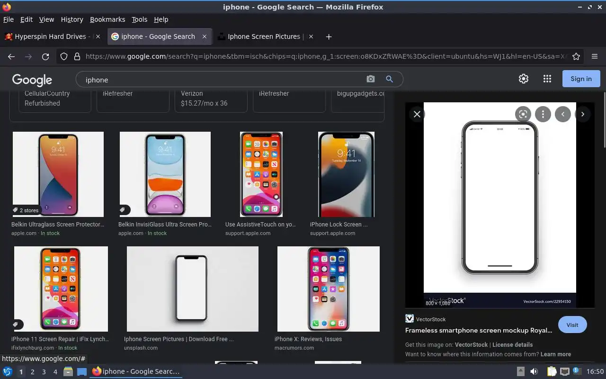The width and height of the screenshot is (606, 379).
Task: Click the Google logo
Action: [x=32, y=80]
